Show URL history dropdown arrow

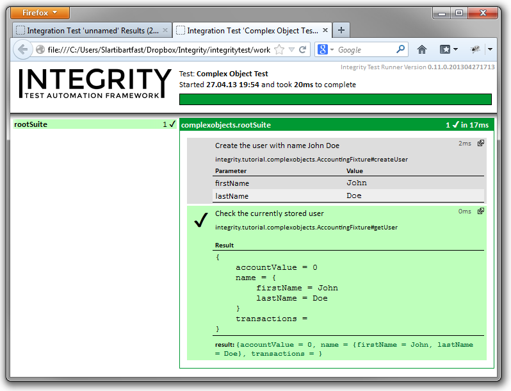pos(291,49)
